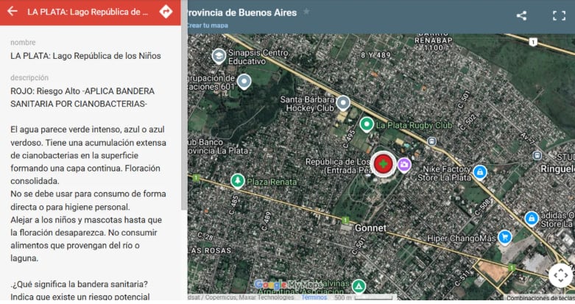The height and width of the screenshot is (304, 575).
Task: Click '¿Qué significa la bandera sanitaria?' text
Action: click(x=80, y=284)
